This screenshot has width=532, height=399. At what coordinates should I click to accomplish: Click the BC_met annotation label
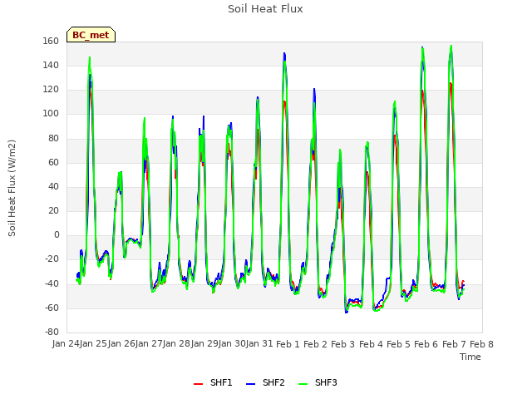[x=91, y=35]
